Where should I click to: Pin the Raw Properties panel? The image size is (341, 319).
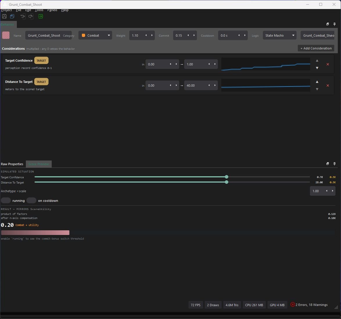click(334, 164)
